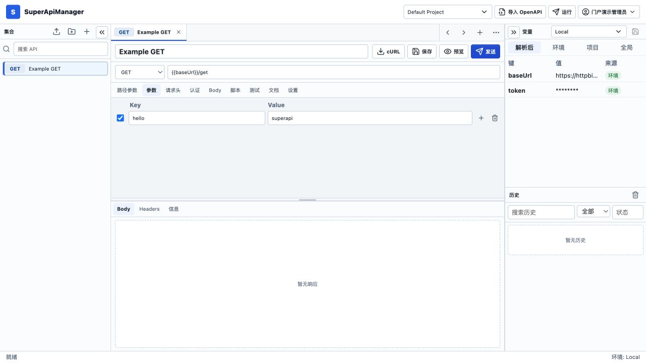Switch to the 设置 tab
This screenshot has width=646, height=363.
click(293, 90)
